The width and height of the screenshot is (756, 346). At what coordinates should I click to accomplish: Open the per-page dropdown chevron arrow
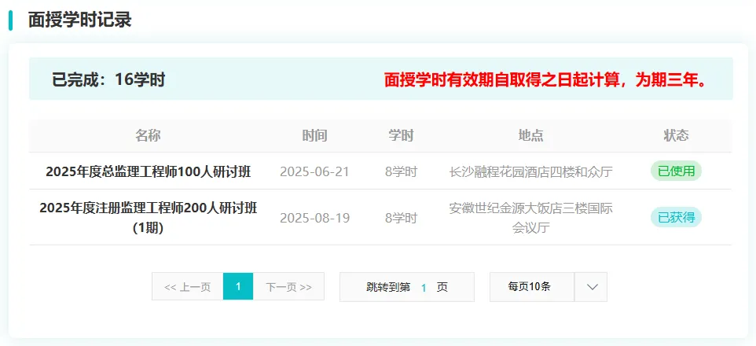[x=591, y=287]
